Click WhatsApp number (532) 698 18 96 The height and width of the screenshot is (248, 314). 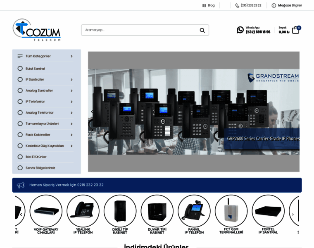coord(258,32)
